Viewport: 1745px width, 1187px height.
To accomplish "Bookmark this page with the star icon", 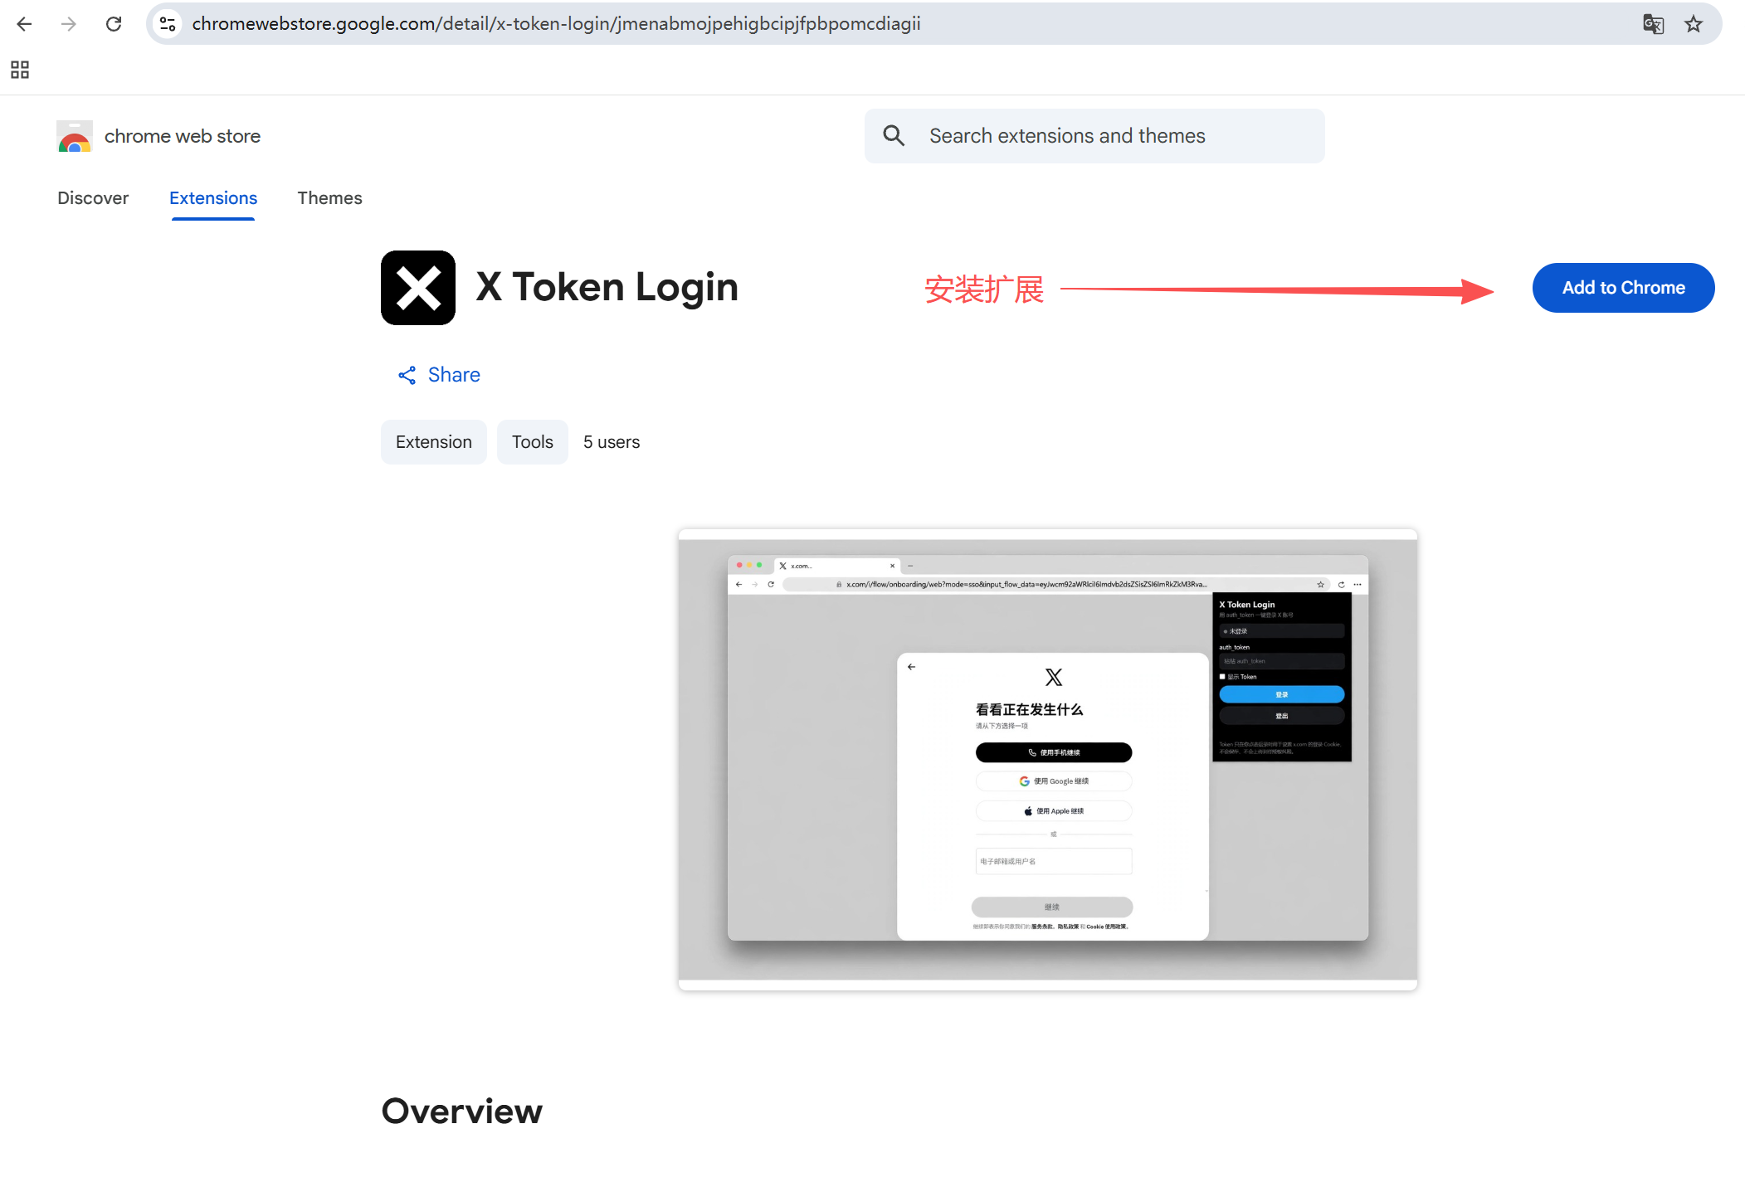I will (1694, 24).
